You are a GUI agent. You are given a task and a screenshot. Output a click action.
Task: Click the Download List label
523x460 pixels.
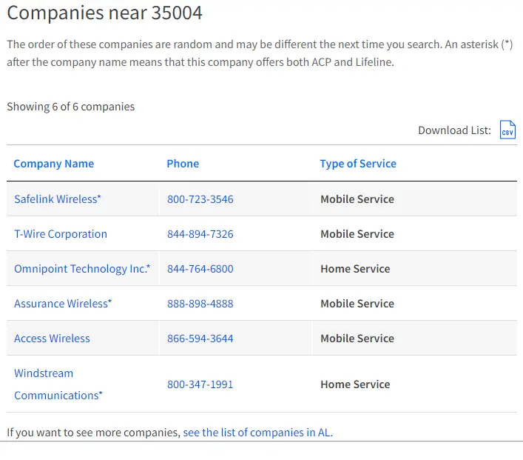pyautogui.click(x=455, y=130)
